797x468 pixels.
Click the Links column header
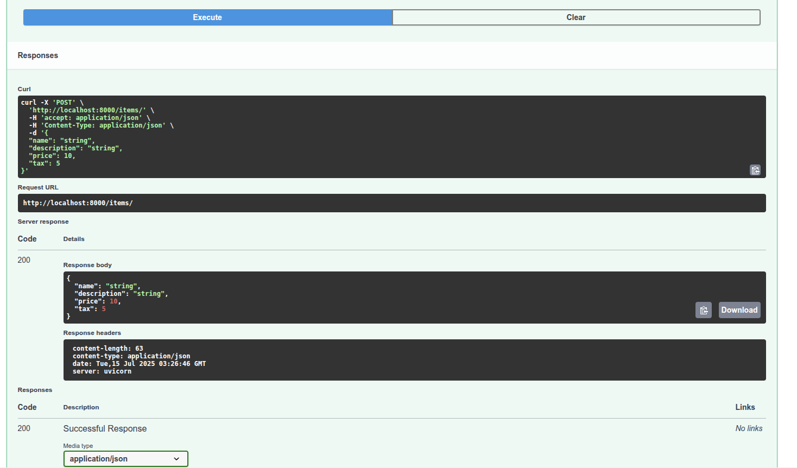click(x=745, y=407)
